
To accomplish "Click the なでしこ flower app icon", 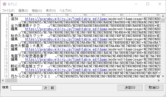I will (4, 4).
